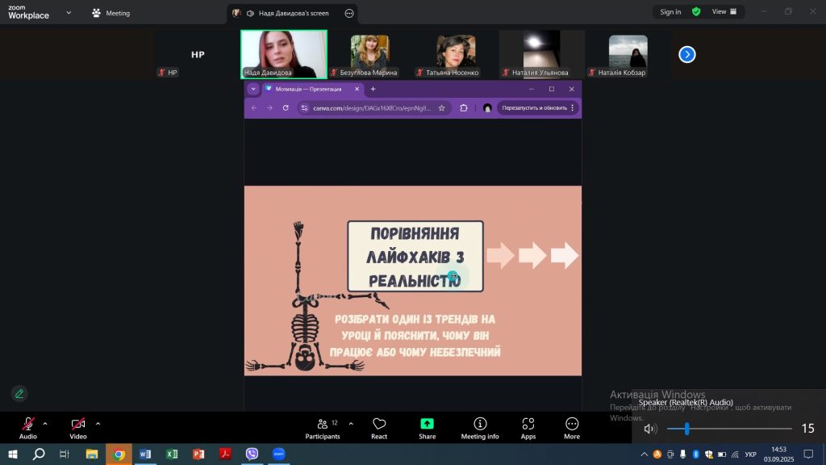
Task: Open Adobe Acrobat from taskbar
Action: (x=225, y=454)
